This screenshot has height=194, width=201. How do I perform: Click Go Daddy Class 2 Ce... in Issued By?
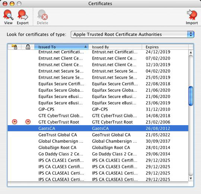tap(114, 154)
